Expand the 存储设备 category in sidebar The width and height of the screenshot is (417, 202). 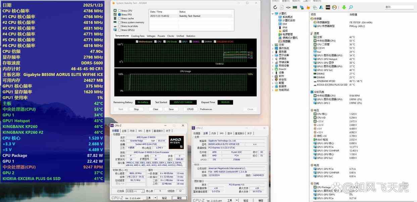click(272, 62)
